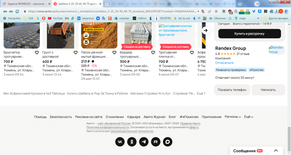This screenshot has height=155, width=291.
Task: Open the Обмінник bookmark
Action: point(217,18)
